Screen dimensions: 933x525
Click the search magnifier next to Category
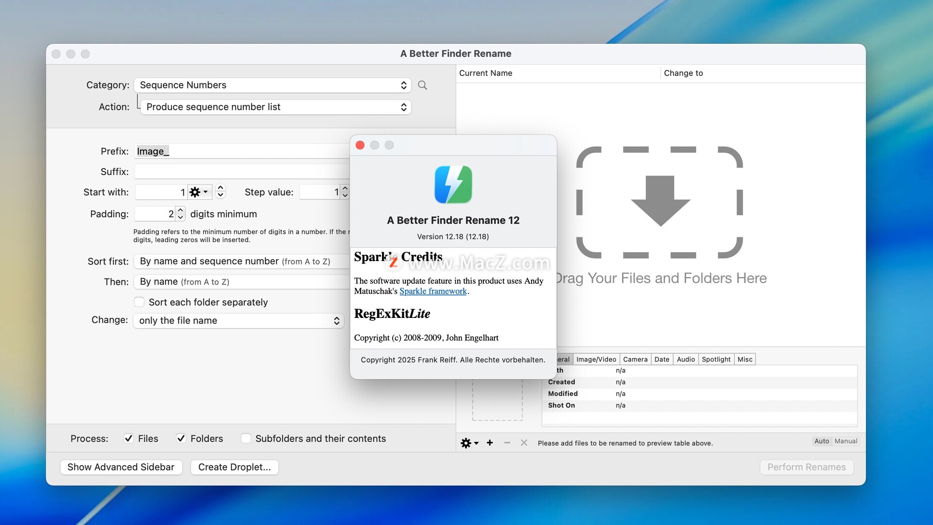pos(422,85)
